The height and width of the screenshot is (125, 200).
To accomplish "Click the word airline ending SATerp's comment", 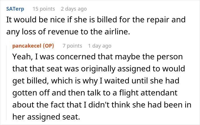I will click(117, 32).
